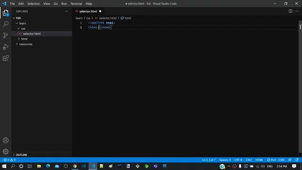Open the Extensions view
The height and width of the screenshot is (170, 302).
point(6,58)
